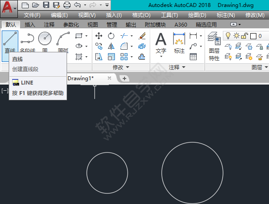Activate the Scale tool
The width and height of the screenshot is (269, 204).
coord(111,57)
